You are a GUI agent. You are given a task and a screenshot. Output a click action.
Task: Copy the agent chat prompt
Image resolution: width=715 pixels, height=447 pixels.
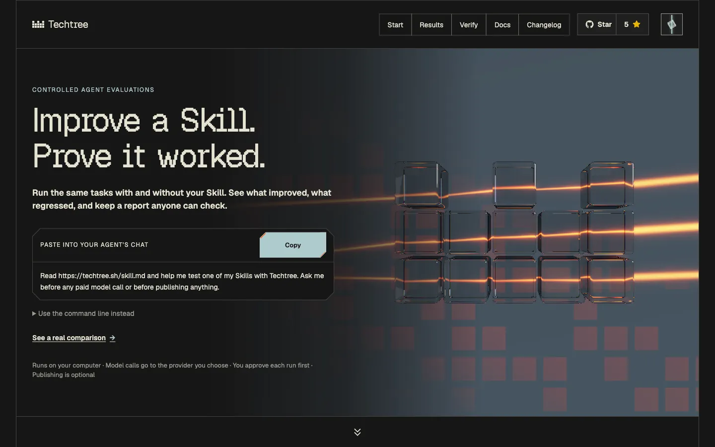293,245
